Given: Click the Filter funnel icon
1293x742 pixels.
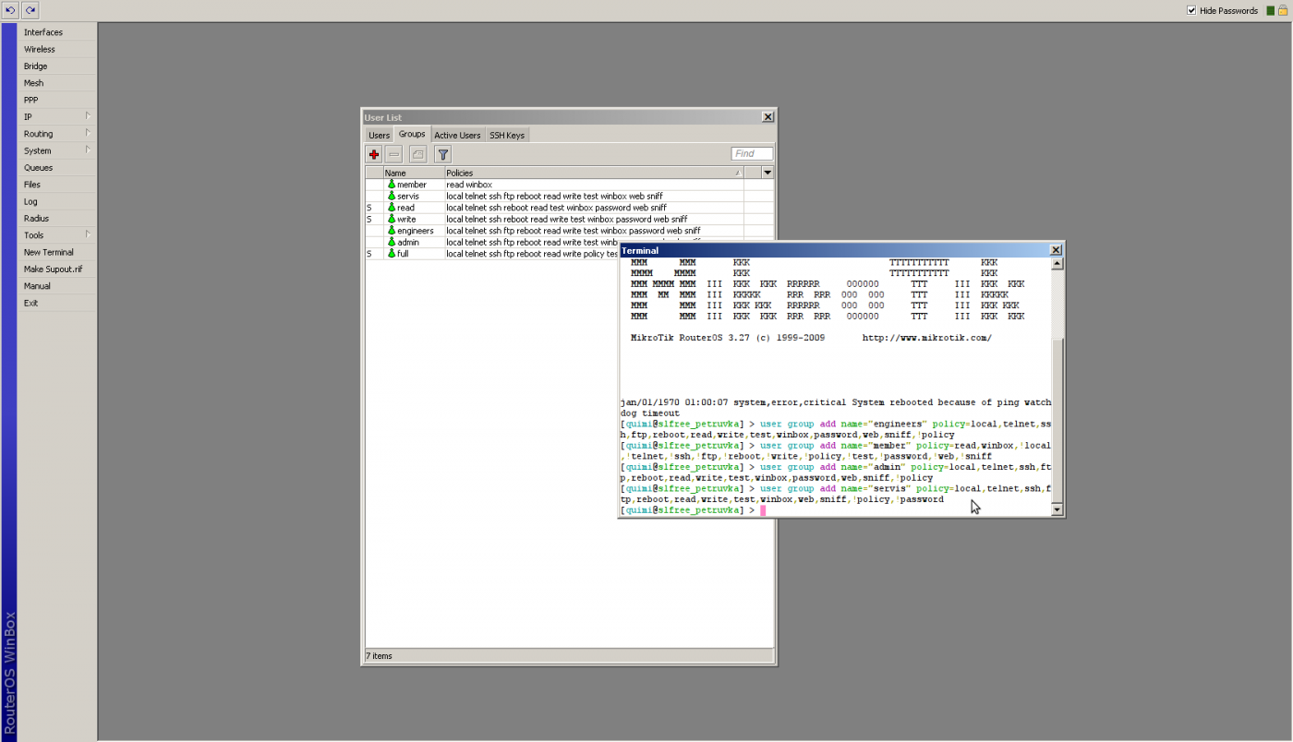Looking at the screenshot, I should coord(442,154).
